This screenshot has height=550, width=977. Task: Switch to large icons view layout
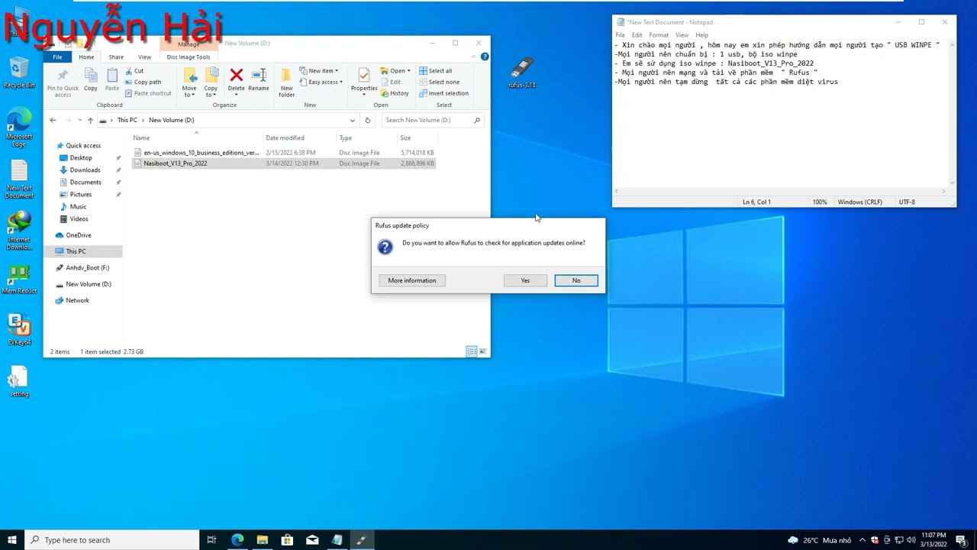tap(482, 351)
